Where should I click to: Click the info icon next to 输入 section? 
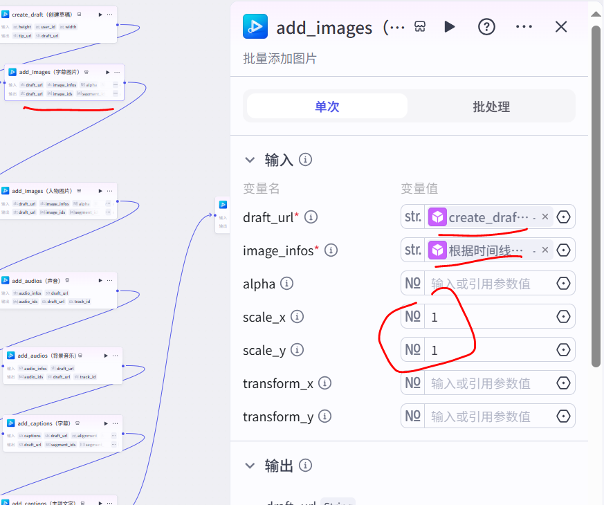coord(305,159)
